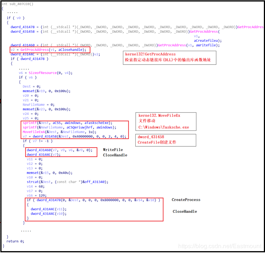Click the 'dword_43144C = ... v2;' assignment line
265x253 pixels.
(55, 54)
